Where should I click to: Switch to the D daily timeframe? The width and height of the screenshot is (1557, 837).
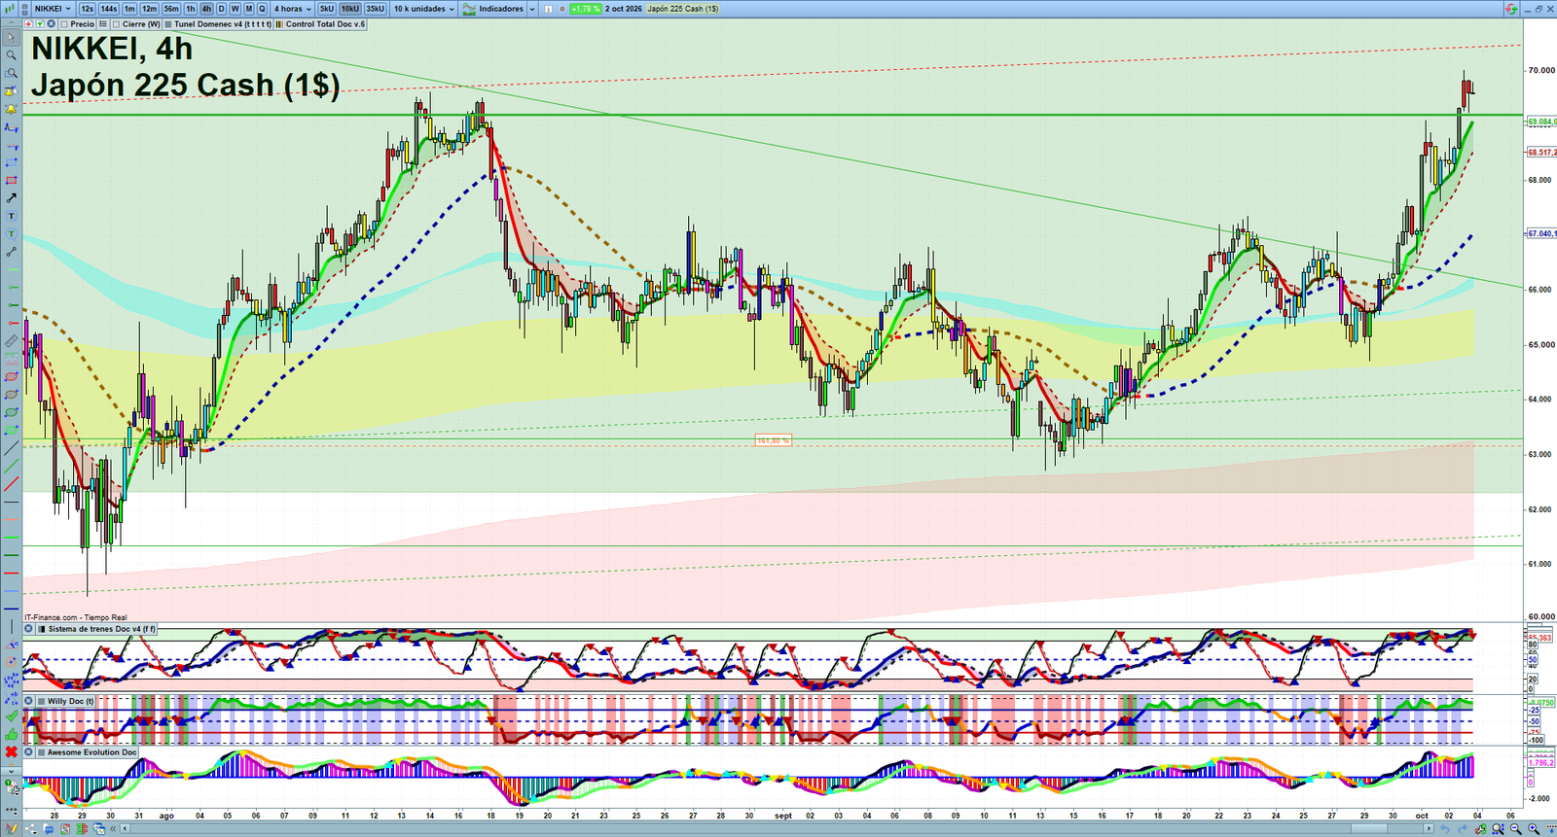[221, 9]
